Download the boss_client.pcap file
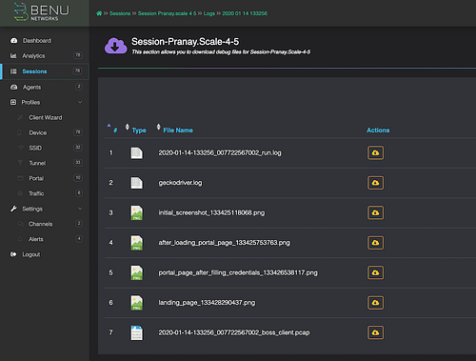The height and width of the screenshot is (361, 476). [x=375, y=332]
